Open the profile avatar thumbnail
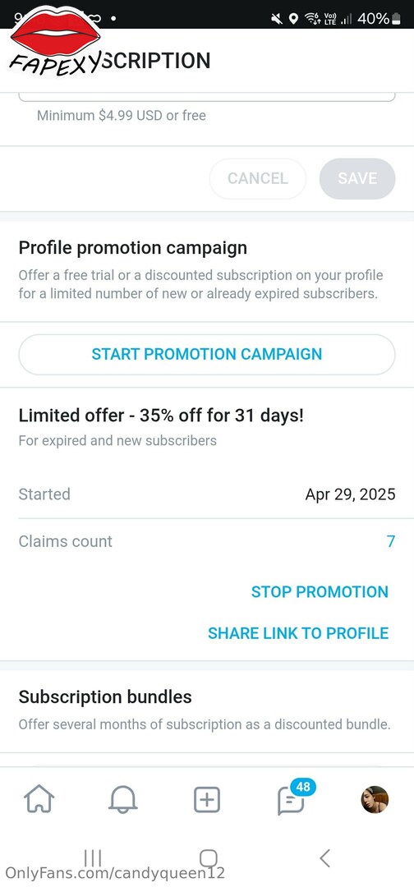 [x=375, y=799]
